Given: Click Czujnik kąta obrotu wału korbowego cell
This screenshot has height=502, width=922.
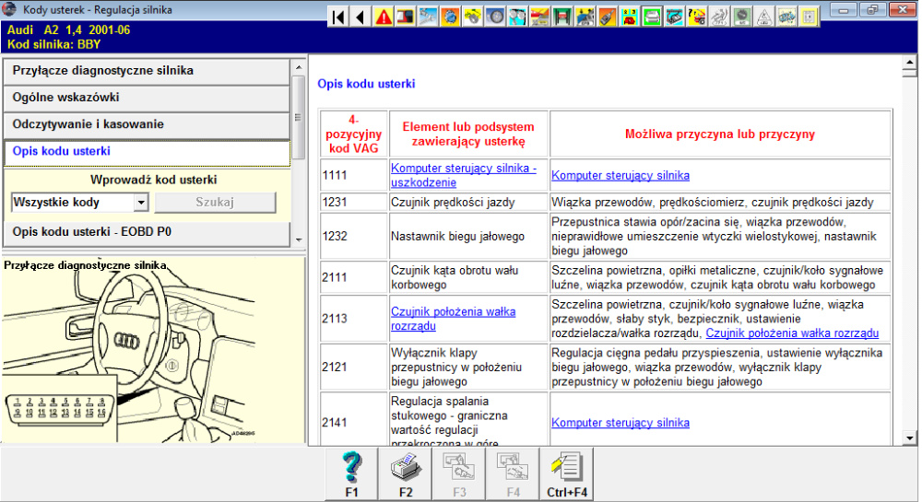Looking at the screenshot, I should click(468, 277).
